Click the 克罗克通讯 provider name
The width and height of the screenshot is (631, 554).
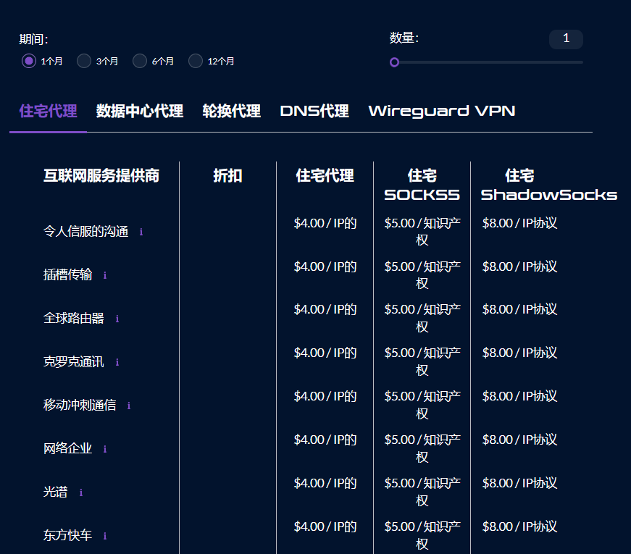(74, 361)
